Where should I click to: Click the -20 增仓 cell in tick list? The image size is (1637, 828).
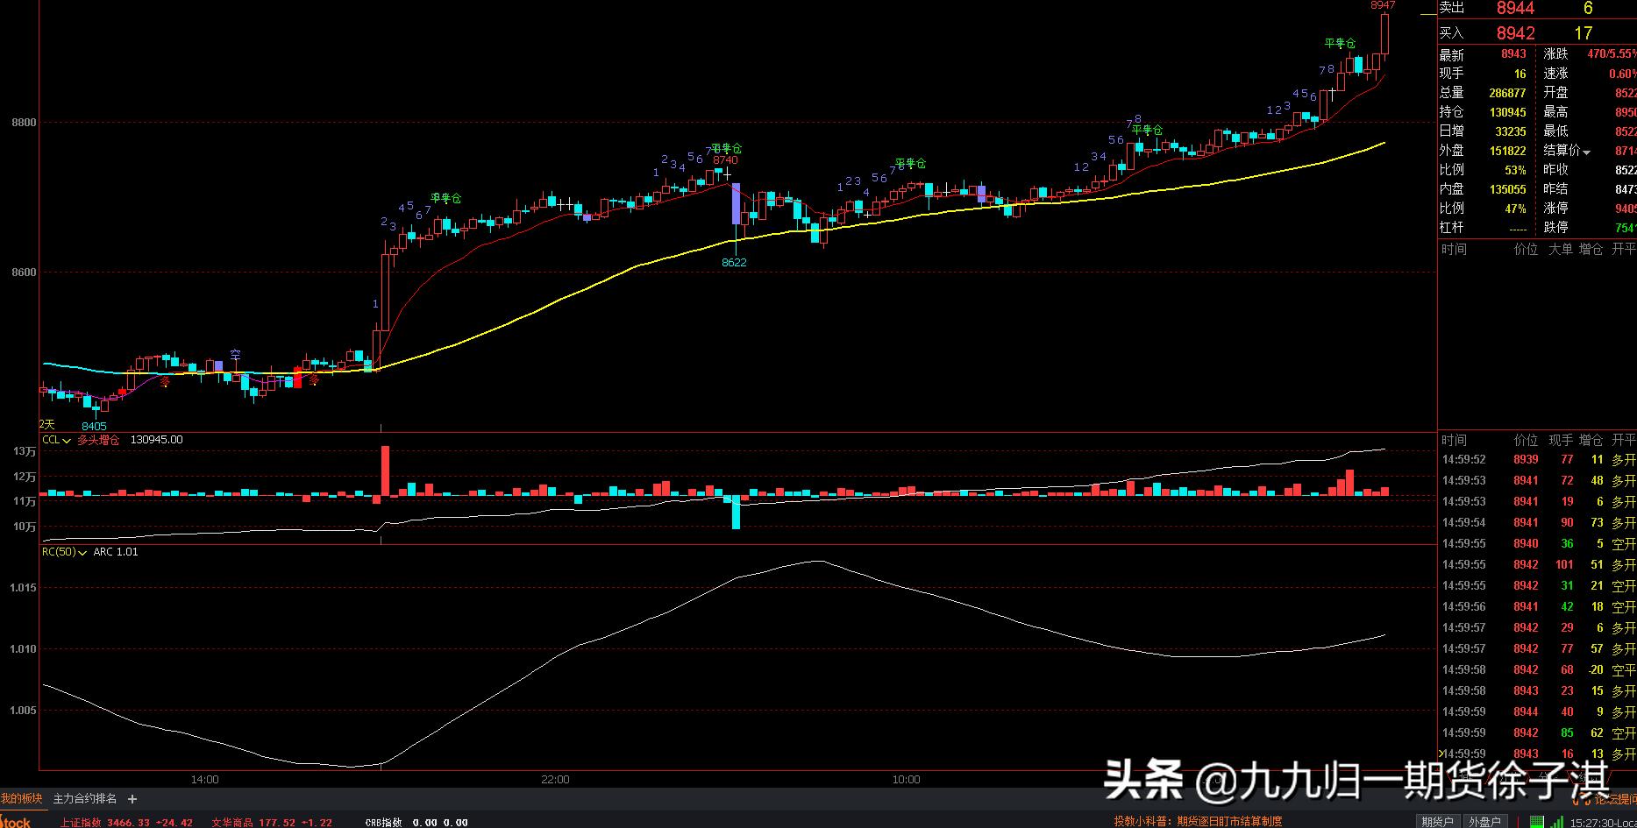coord(1595,670)
